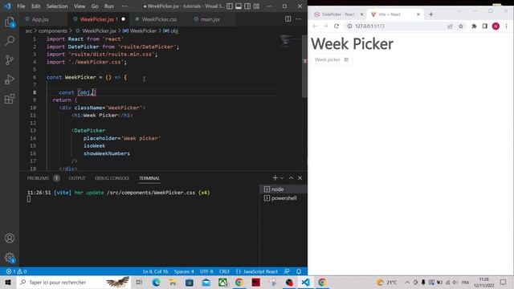Open the File menu
Viewport: 514px width, 289px height.
(x=21, y=6)
